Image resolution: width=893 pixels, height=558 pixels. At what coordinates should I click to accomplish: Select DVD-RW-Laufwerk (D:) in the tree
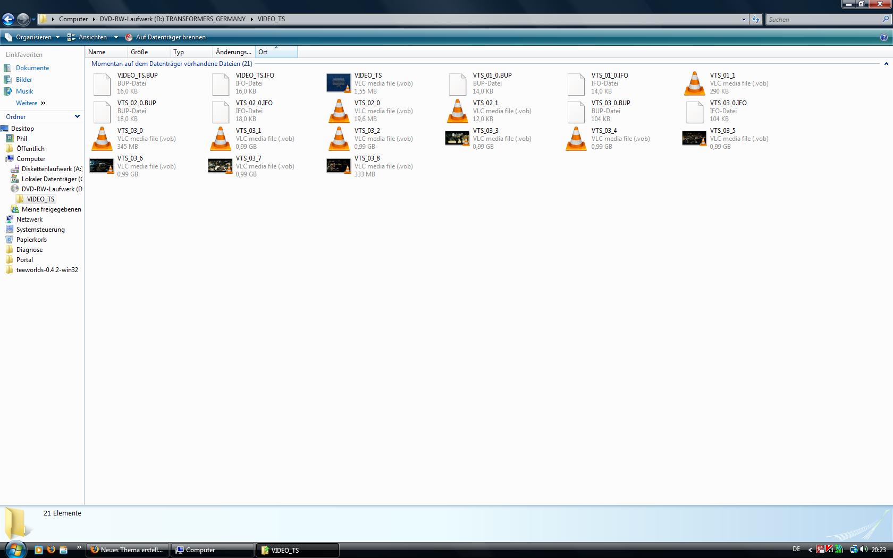click(x=52, y=189)
